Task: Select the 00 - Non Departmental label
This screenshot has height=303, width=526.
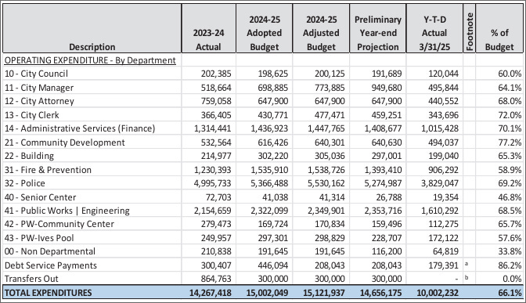Action: (50, 251)
